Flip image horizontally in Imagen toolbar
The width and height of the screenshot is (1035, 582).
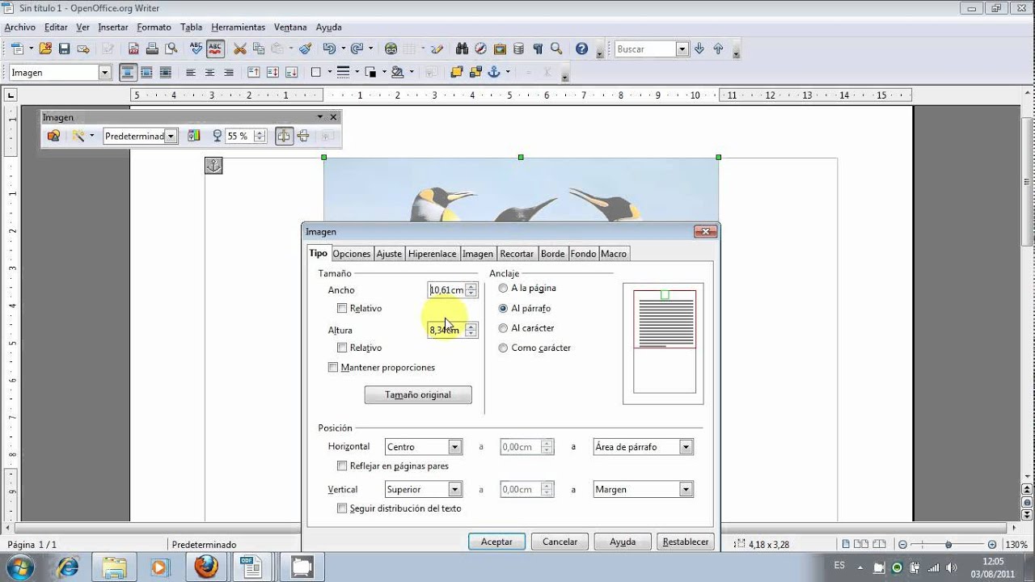(284, 136)
